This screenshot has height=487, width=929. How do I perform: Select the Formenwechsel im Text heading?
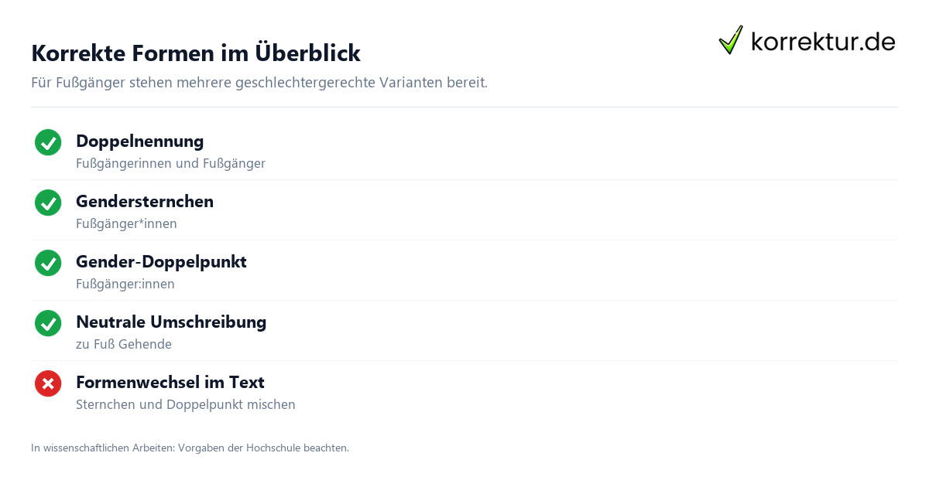[x=170, y=382]
